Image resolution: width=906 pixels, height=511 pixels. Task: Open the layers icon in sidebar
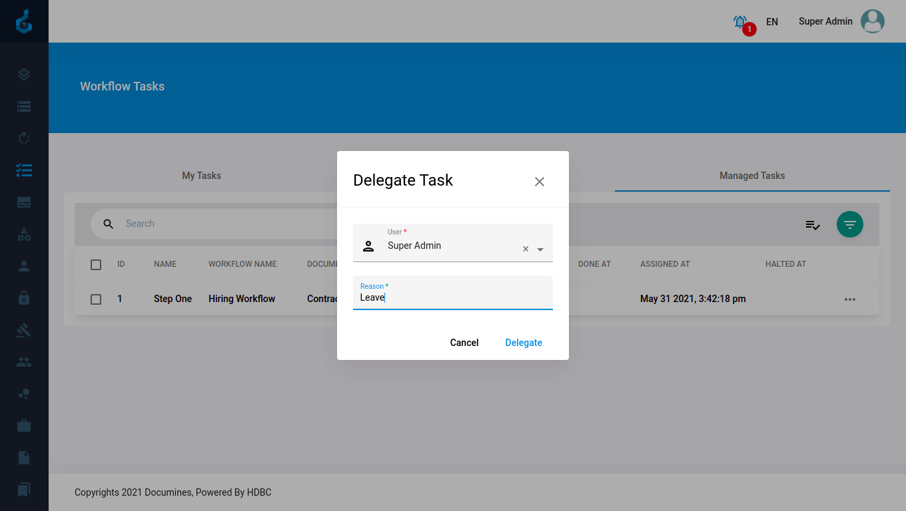tap(24, 75)
